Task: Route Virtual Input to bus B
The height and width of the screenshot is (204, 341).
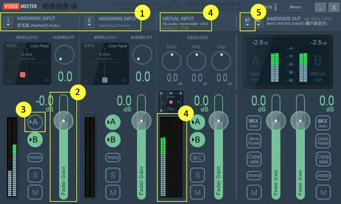Action: pyautogui.click(x=197, y=140)
